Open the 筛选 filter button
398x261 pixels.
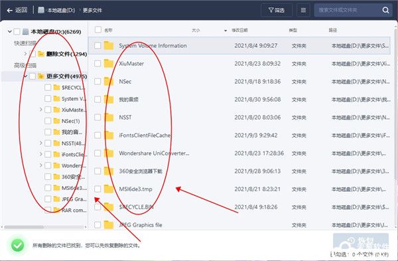click(277, 10)
